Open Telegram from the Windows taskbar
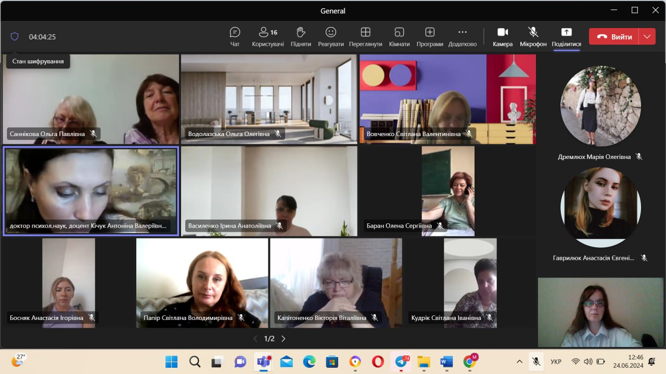 [x=401, y=362]
